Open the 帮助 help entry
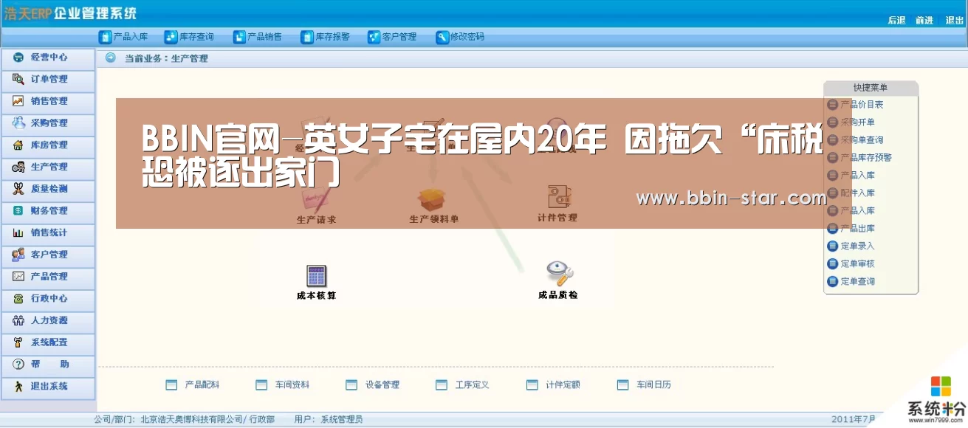This screenshot has height=428, width=968. pyautogui.click(x=48, y=365)
